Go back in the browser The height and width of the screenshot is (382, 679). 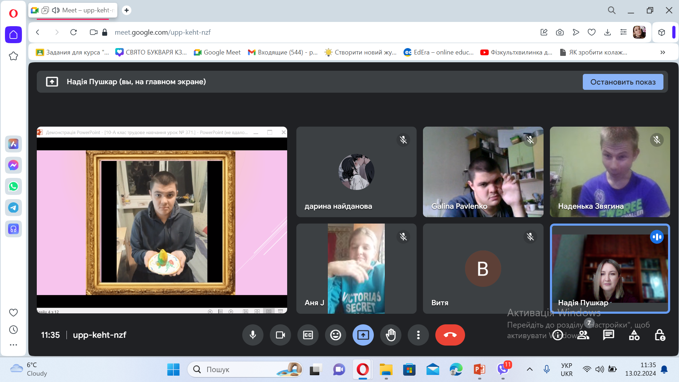[38, 32]
